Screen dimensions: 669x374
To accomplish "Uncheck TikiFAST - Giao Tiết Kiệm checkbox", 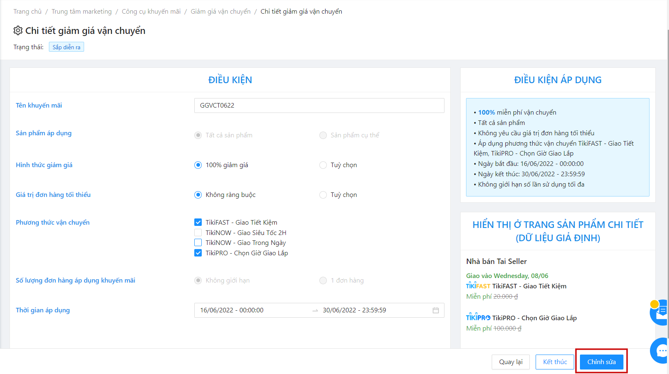I will click(x=198, y=222).
